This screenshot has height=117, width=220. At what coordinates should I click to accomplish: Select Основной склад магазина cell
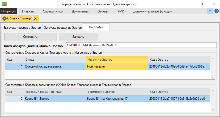(x=55, y=66)
